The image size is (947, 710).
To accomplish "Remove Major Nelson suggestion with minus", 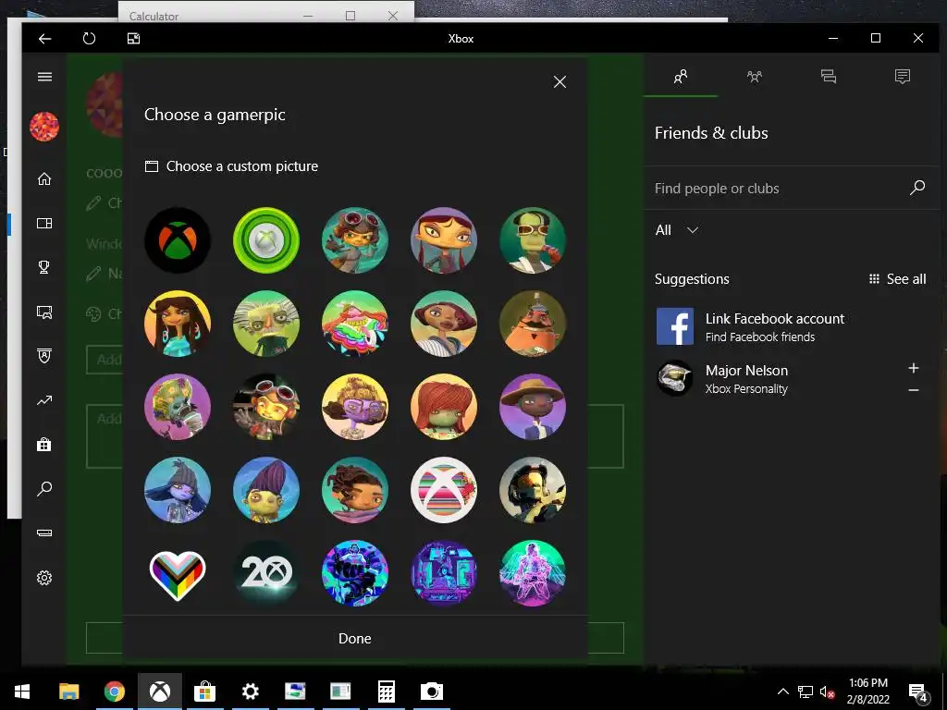I will (914, 391).
